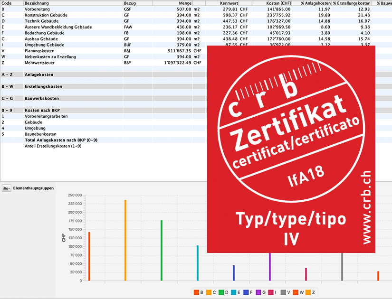
Task: Click the green D bar in the chart
Action: point(162,250)
